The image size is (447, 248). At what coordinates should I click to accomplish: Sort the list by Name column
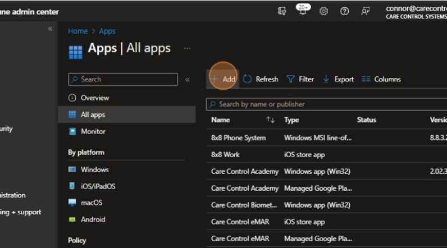[x=221, y=120]
